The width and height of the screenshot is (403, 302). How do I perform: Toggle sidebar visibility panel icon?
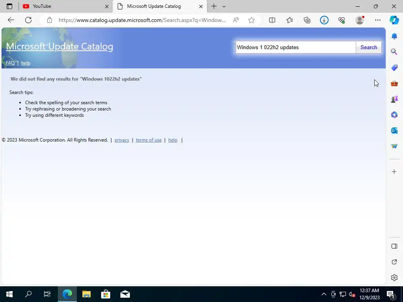point(394,246)
